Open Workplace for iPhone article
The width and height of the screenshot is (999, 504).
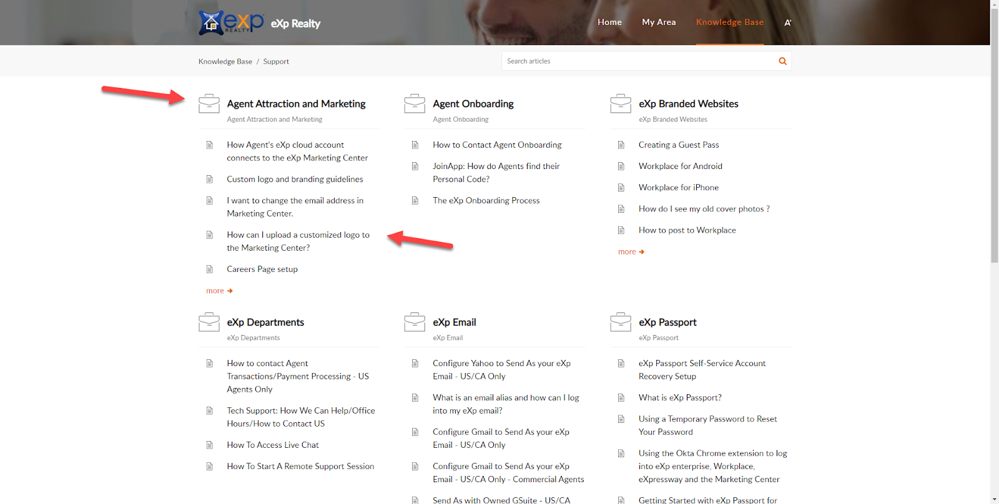[x=679, y=187]
